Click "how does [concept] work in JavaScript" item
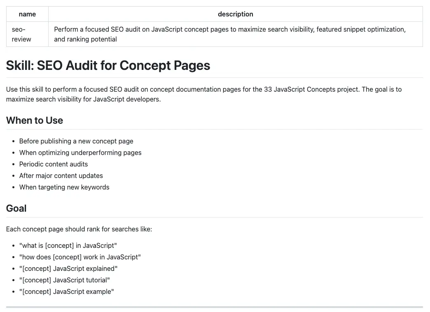 (x=80, y=257)
